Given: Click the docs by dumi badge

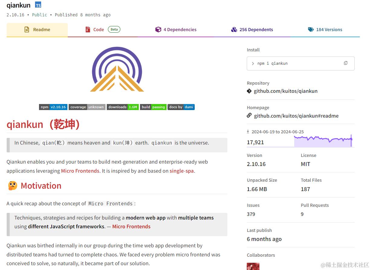Looking at the screenshot, I should click(x=181, y=107).
